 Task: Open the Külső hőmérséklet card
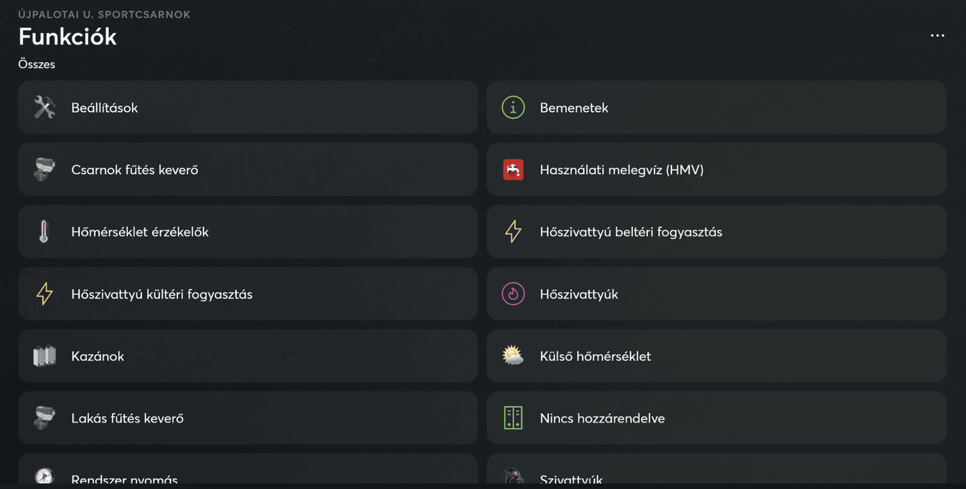[x=716, y=356]
